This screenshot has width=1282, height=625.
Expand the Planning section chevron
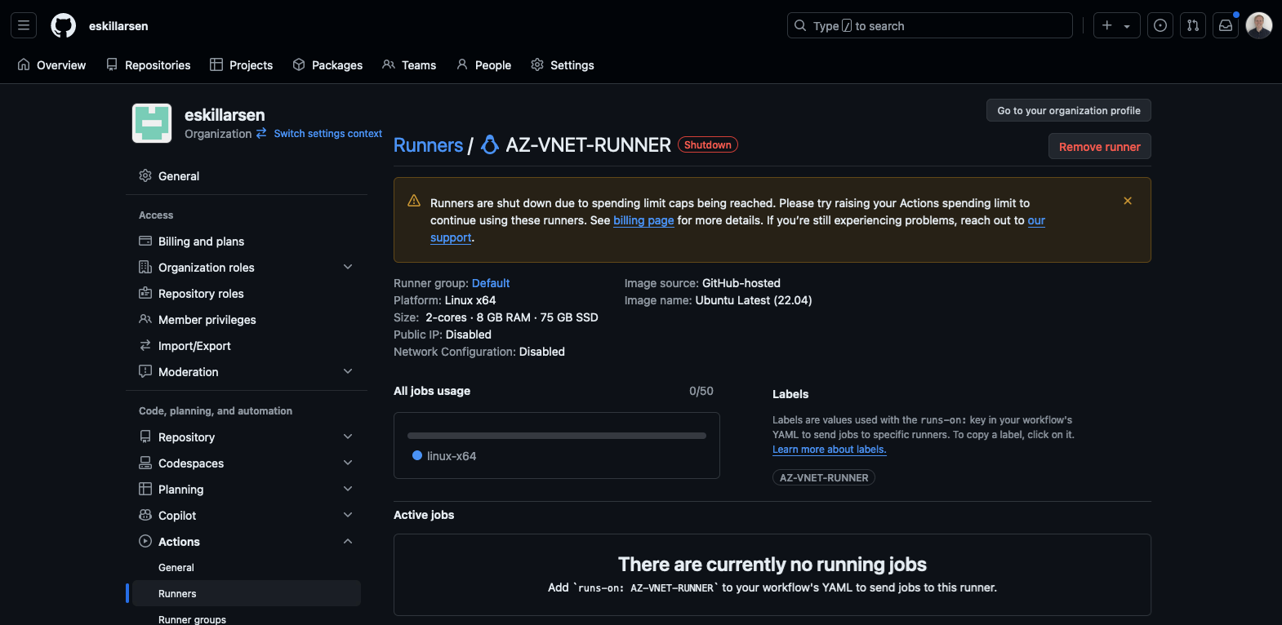(x=348, y=489)
